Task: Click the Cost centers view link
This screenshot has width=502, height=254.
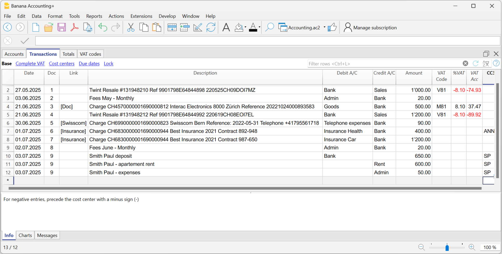Action: tap(61, 64)
